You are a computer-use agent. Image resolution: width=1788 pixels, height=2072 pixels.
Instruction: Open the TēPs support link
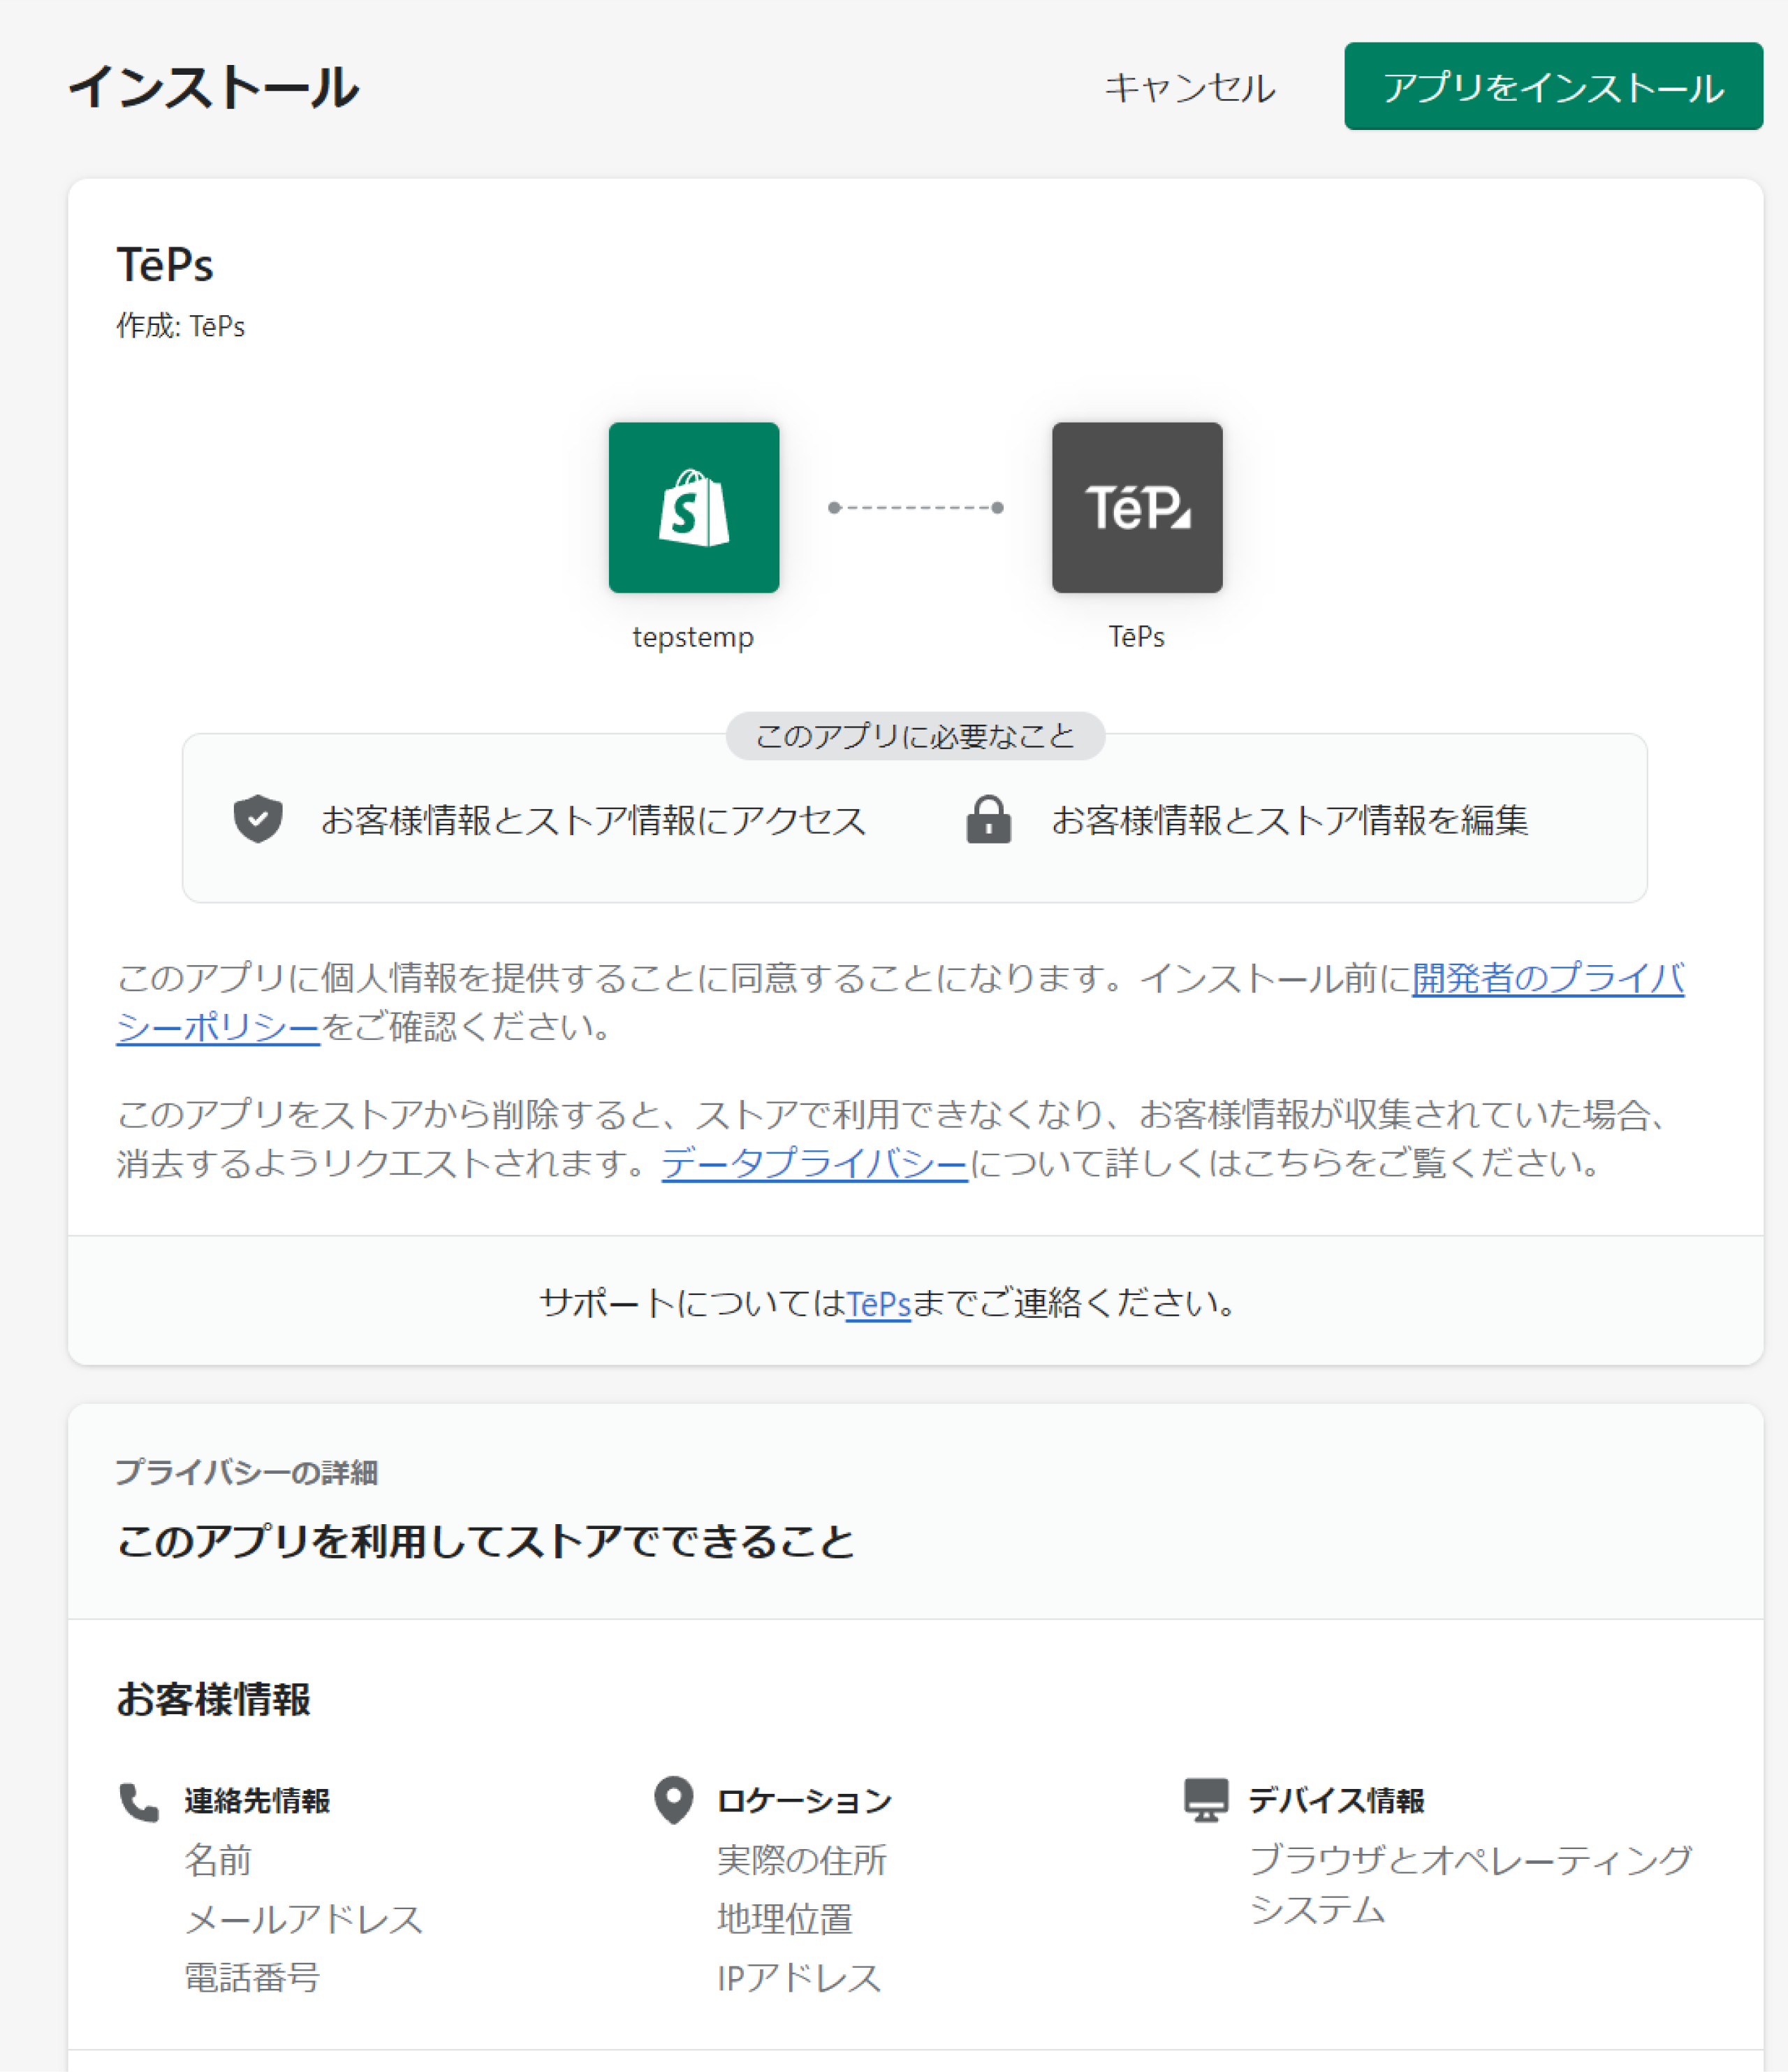877,1303
